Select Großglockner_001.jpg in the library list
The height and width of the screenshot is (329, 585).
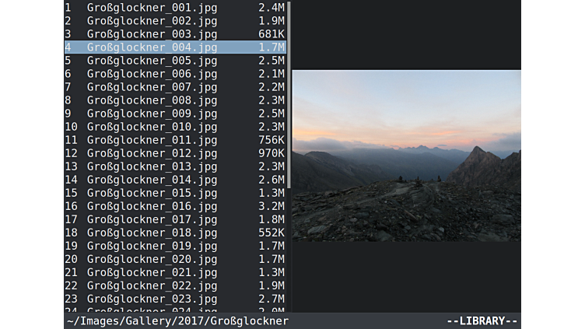click(152, 8)
